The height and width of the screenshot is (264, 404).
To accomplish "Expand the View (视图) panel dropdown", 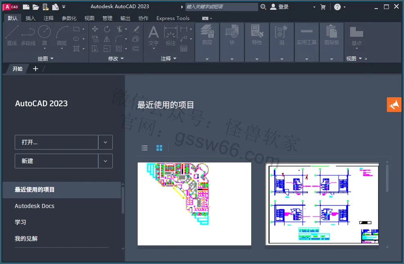I will pos(360,59).
